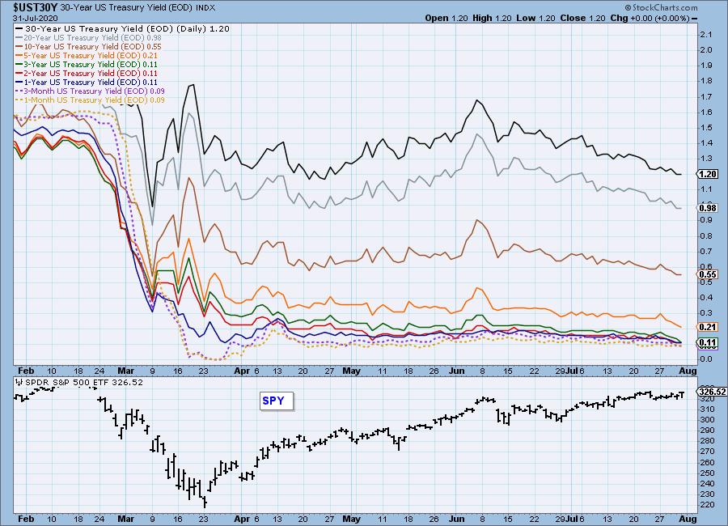Click the 326.52 SPY price tag on axis
Image resolution: width=728 pixels, height=526 pixels.
[x=712, y=392]
